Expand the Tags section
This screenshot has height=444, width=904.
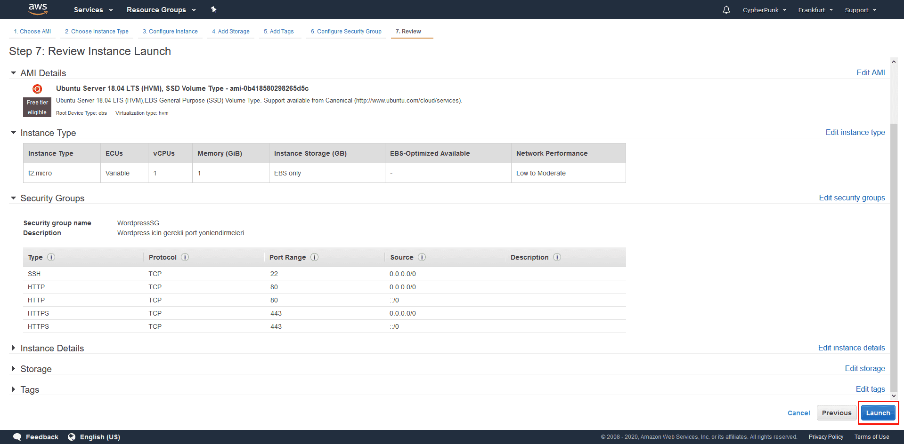click(13, 389)
